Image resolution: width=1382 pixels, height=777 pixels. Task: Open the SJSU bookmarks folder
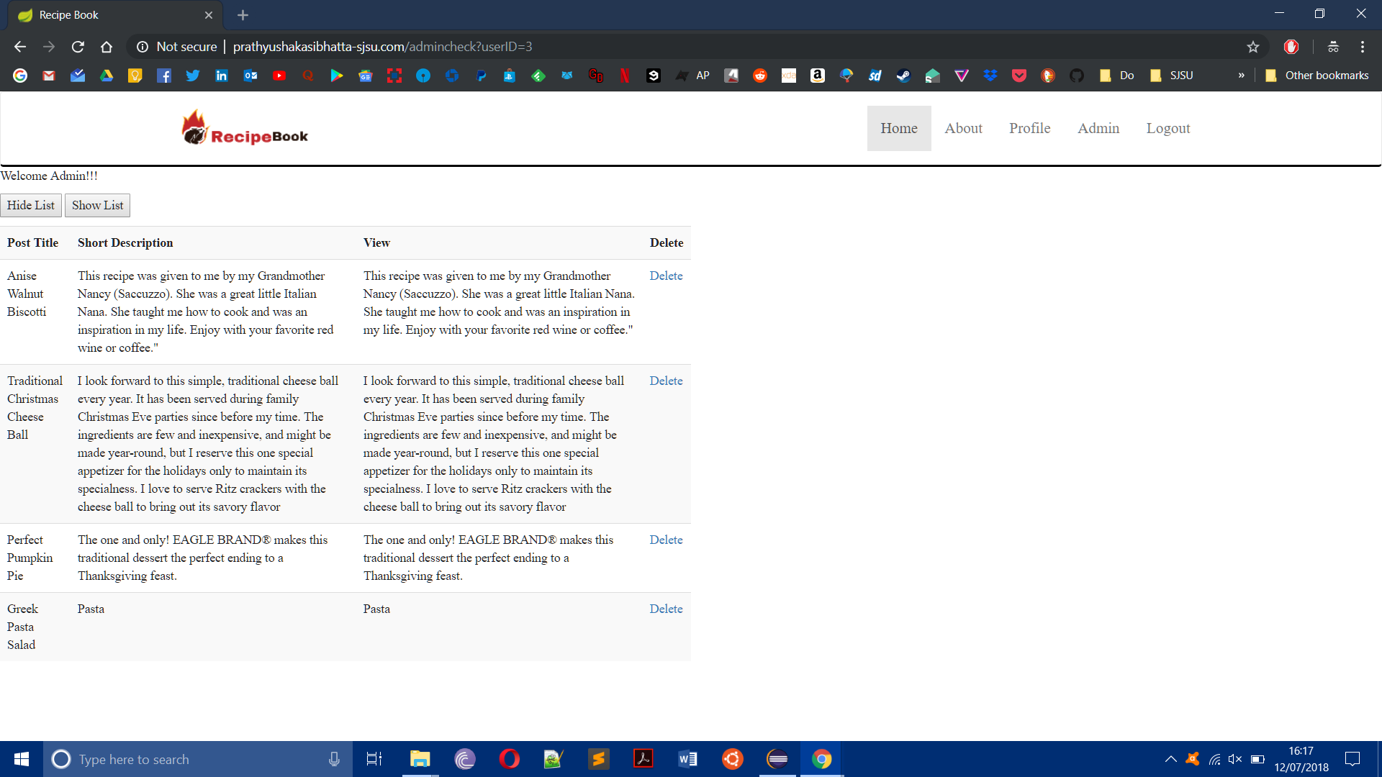point(1172,76)
